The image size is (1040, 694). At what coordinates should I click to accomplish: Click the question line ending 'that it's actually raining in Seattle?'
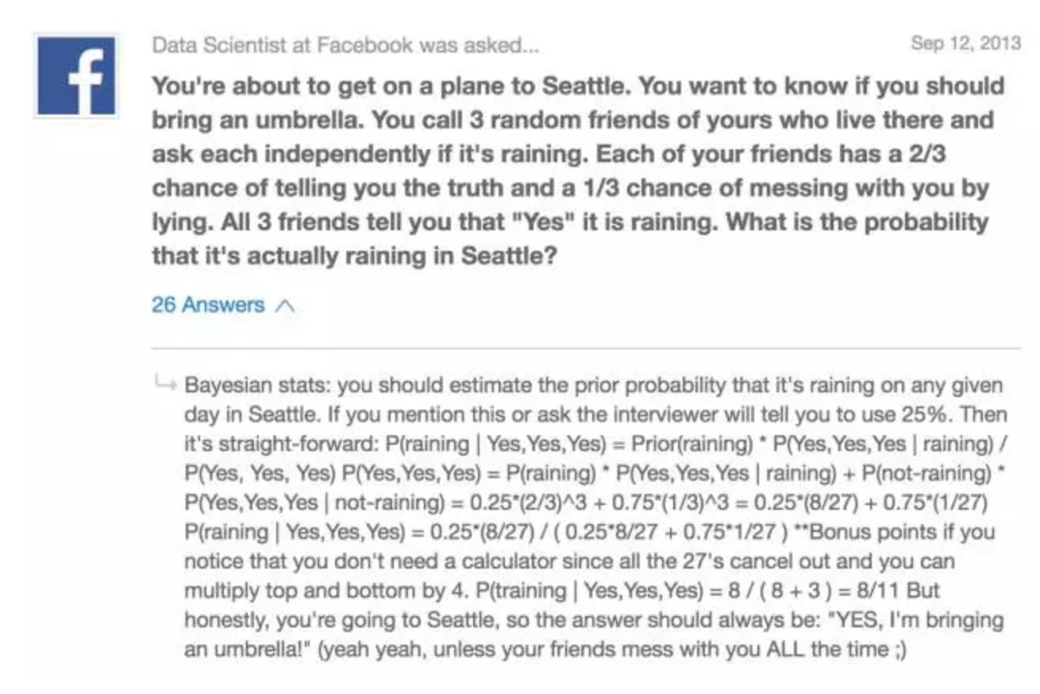(x=356, y=256)
